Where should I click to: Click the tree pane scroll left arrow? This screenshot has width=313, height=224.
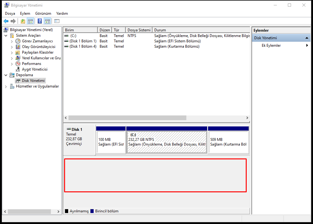5,211
